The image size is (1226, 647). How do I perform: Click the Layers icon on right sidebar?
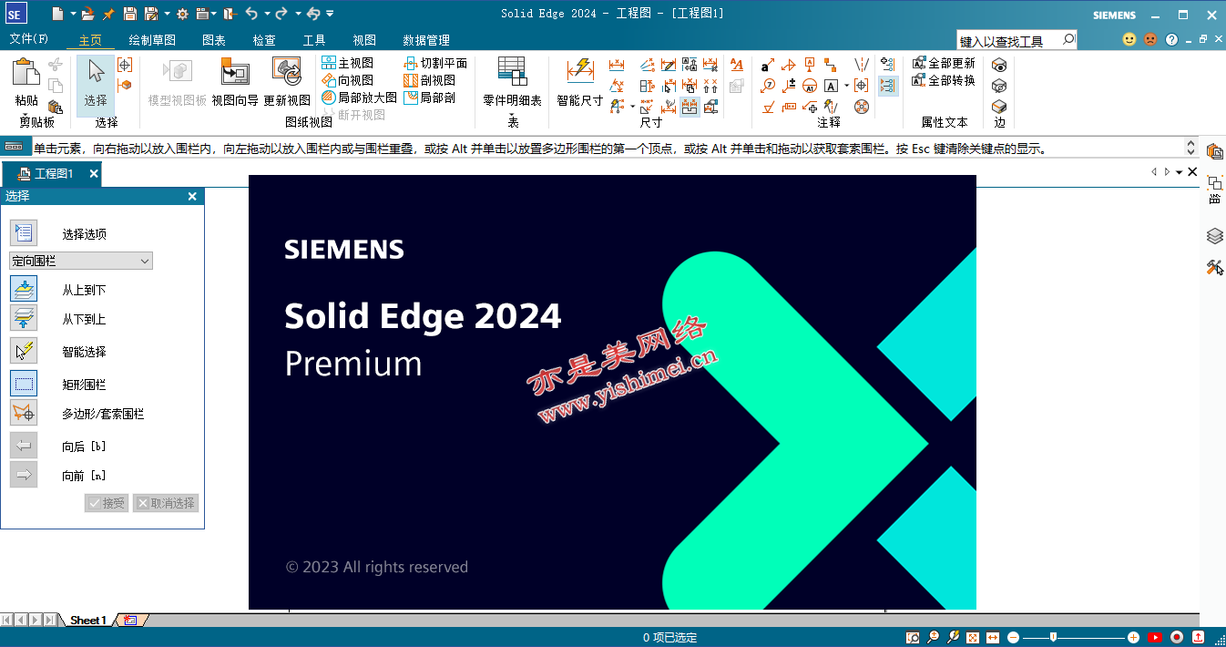(1214, 236)
